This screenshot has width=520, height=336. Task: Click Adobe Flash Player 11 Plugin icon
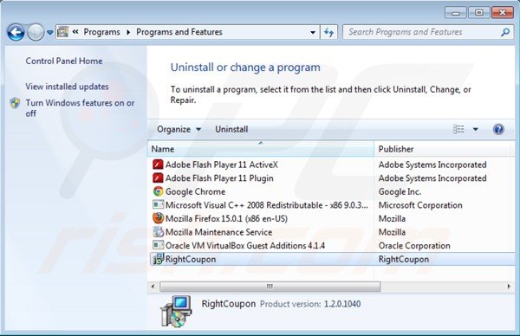[158, 178]
